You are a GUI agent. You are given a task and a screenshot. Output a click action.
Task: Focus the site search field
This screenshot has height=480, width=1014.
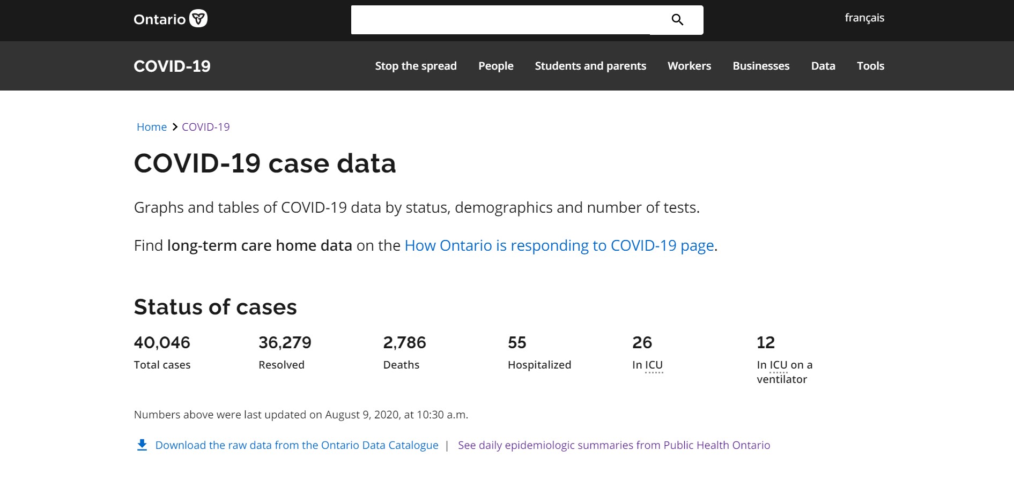[x=500, y=20]
